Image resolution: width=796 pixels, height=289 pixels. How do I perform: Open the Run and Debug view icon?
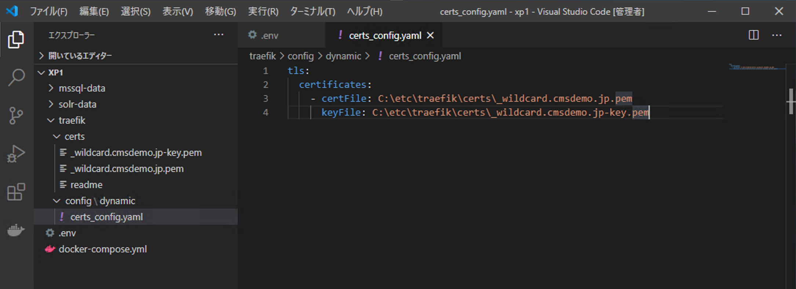[16, 154]
